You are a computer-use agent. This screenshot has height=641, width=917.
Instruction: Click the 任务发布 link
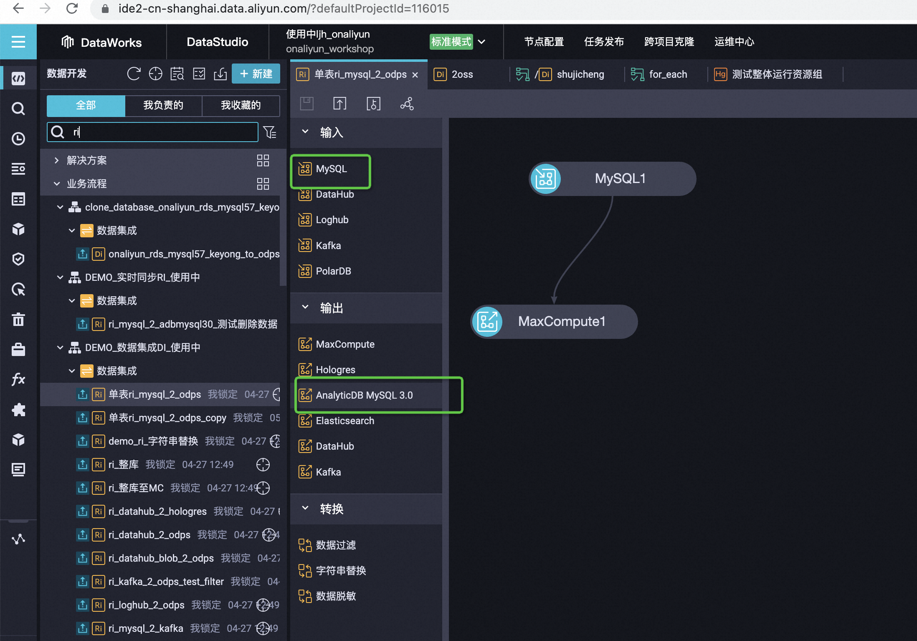pos(604,42)
